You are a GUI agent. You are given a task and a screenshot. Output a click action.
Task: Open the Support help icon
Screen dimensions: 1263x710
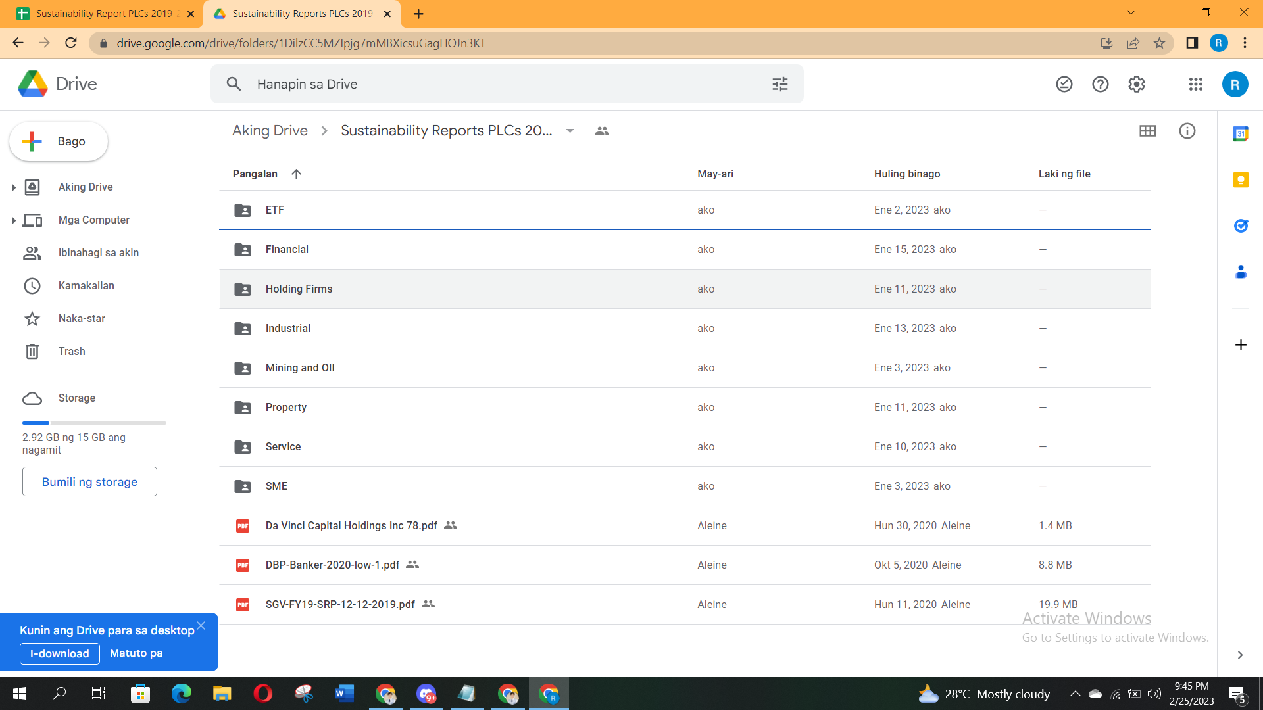tap(1100, 84)
